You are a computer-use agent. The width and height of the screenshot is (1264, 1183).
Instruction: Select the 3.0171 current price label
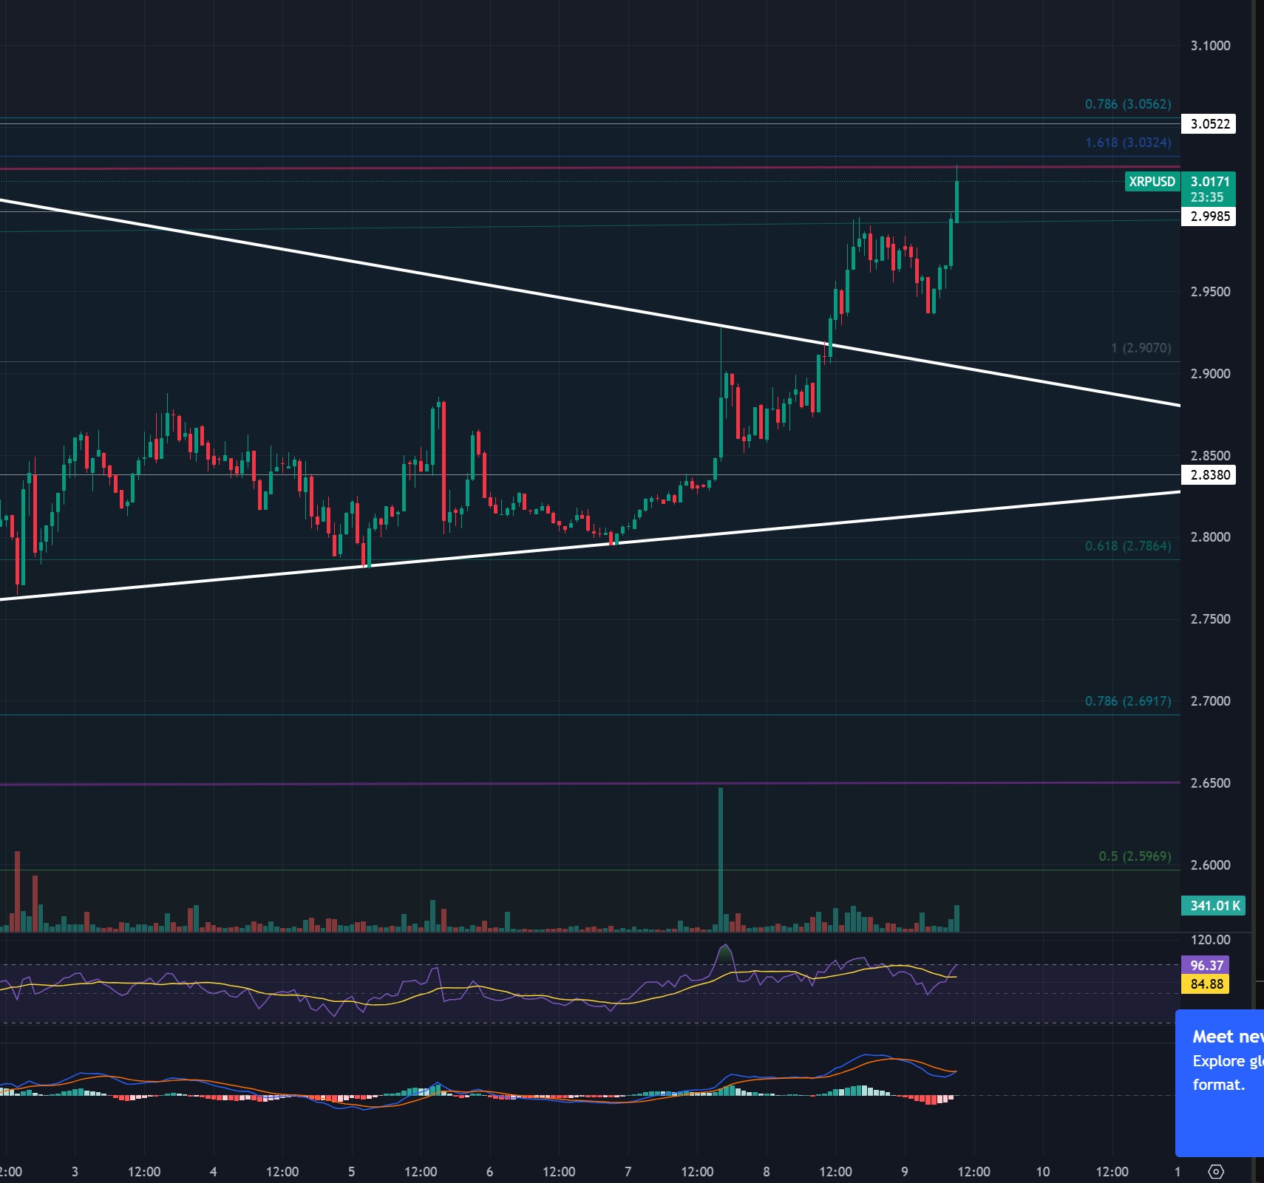click(1210, 181)
